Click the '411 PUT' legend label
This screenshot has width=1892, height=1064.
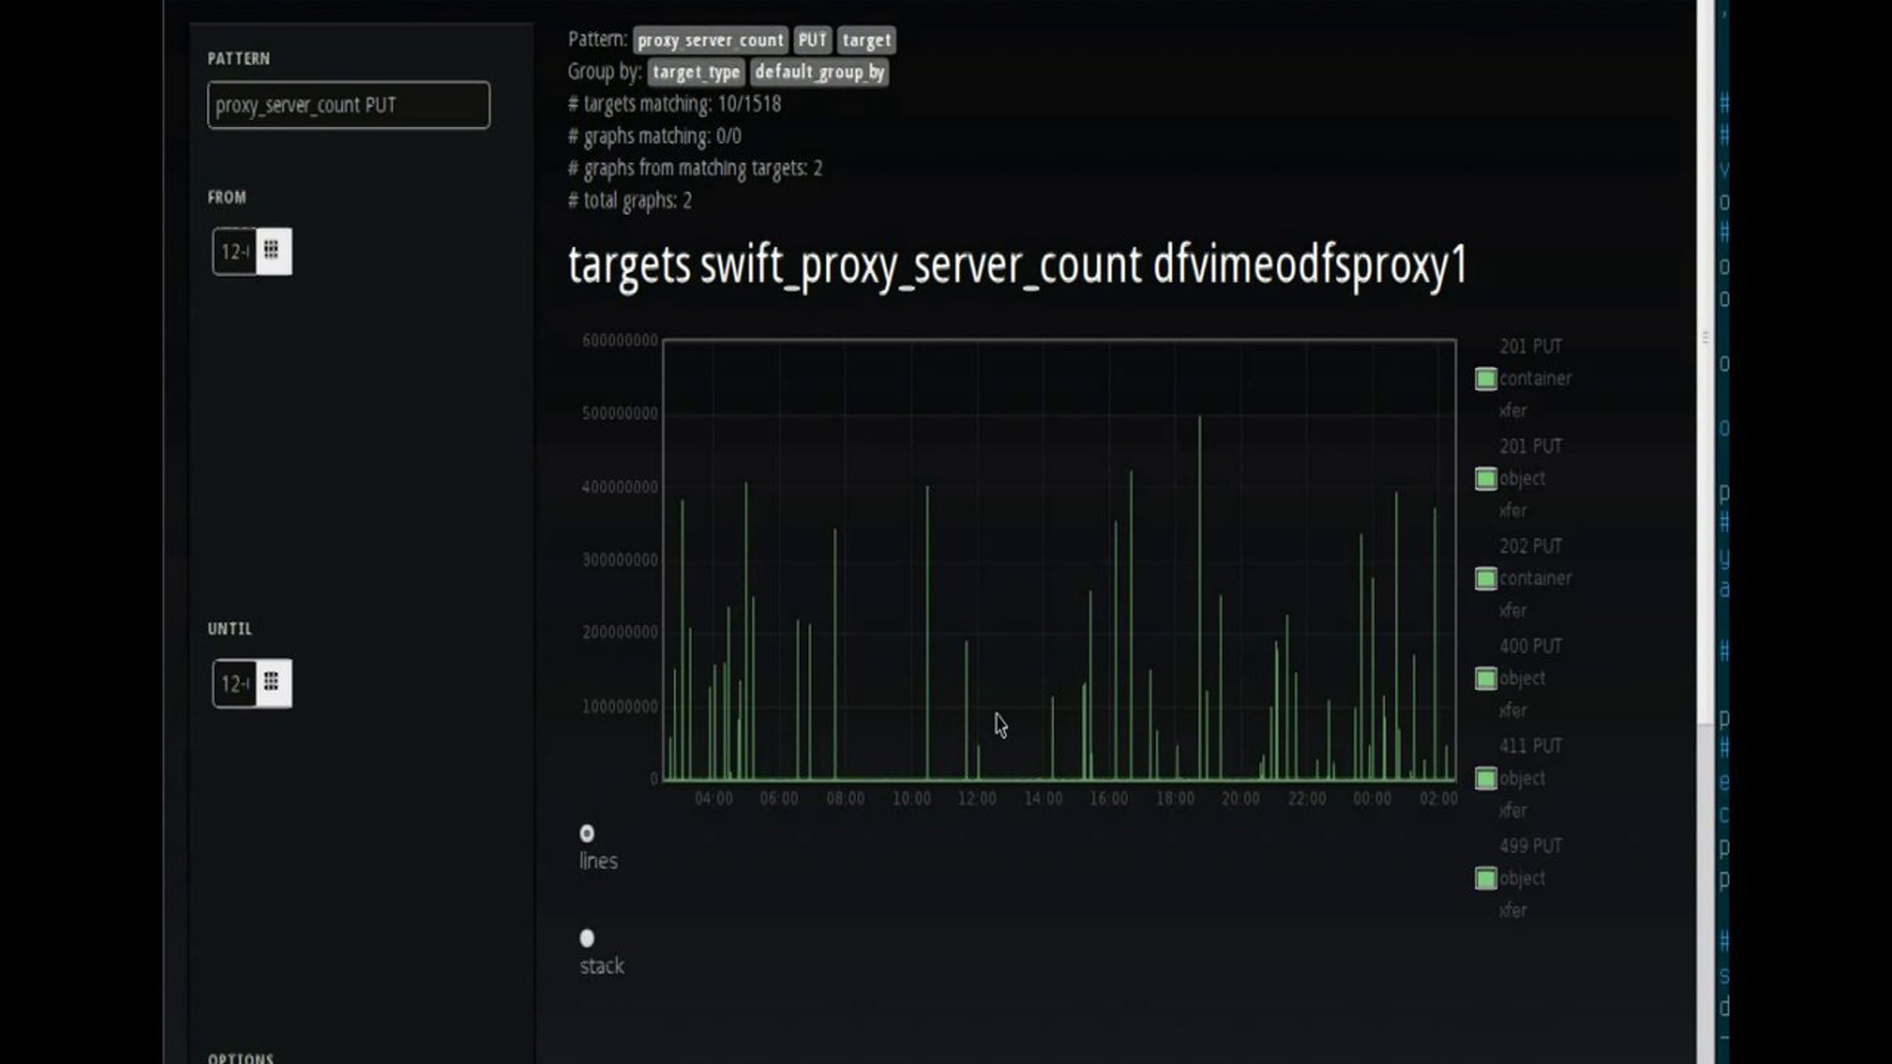(1531, 746)
